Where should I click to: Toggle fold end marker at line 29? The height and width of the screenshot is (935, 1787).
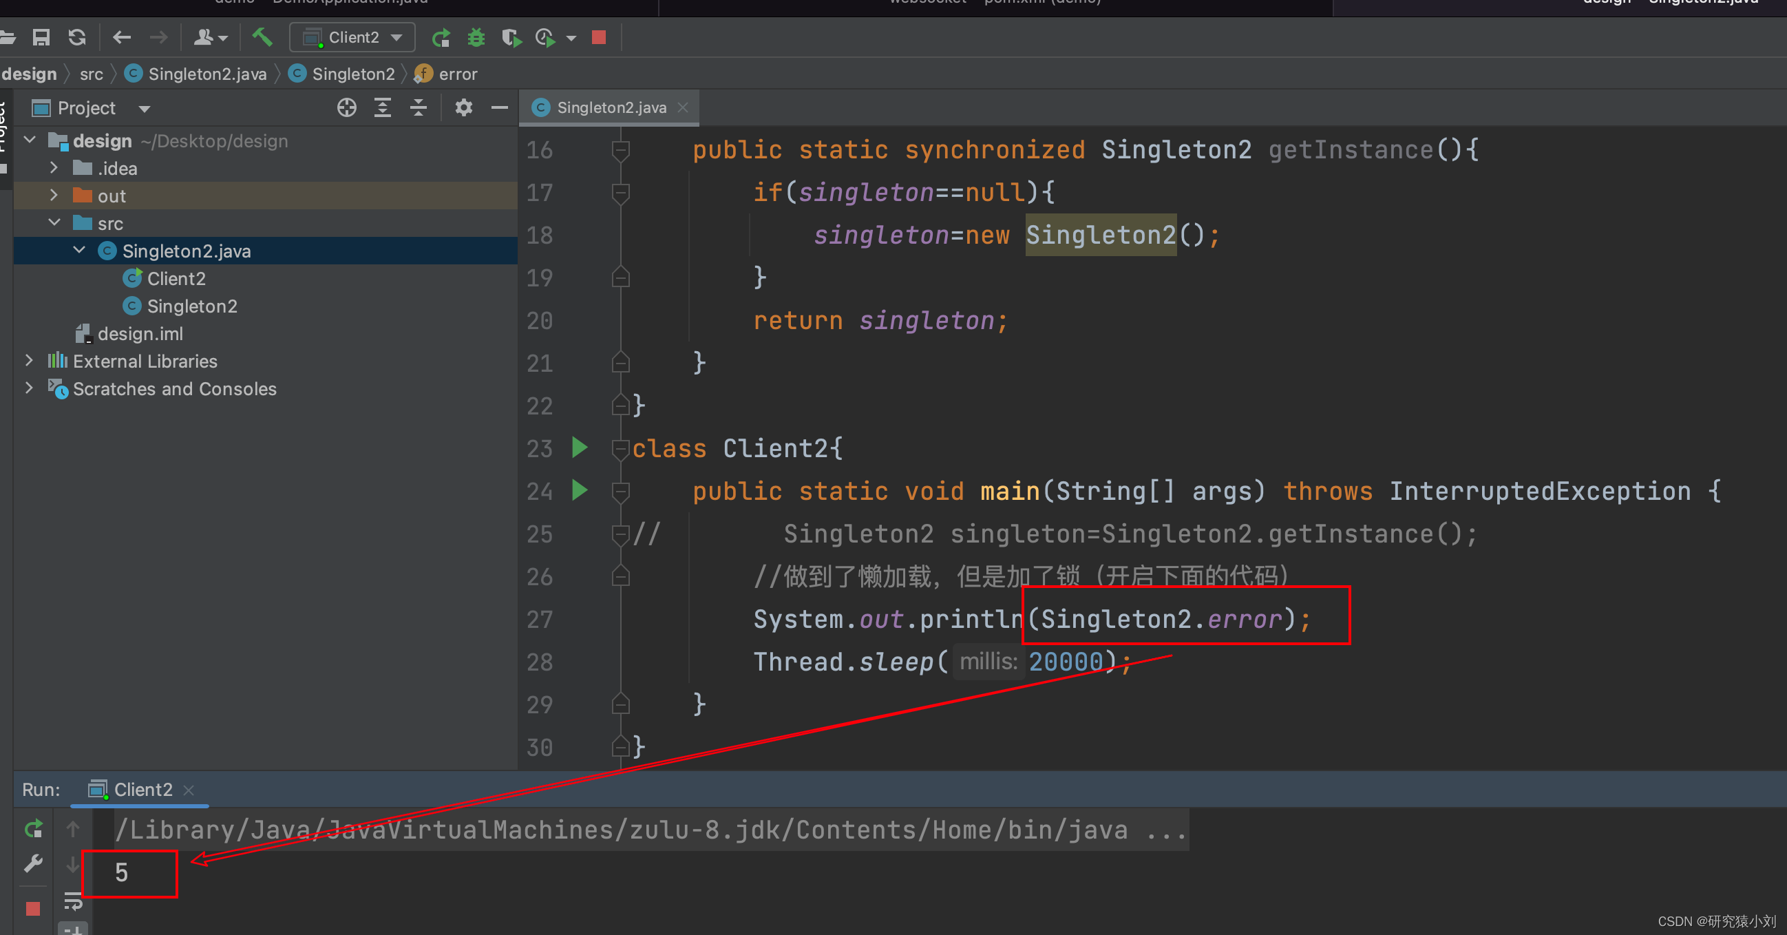(x=621, y=704)
